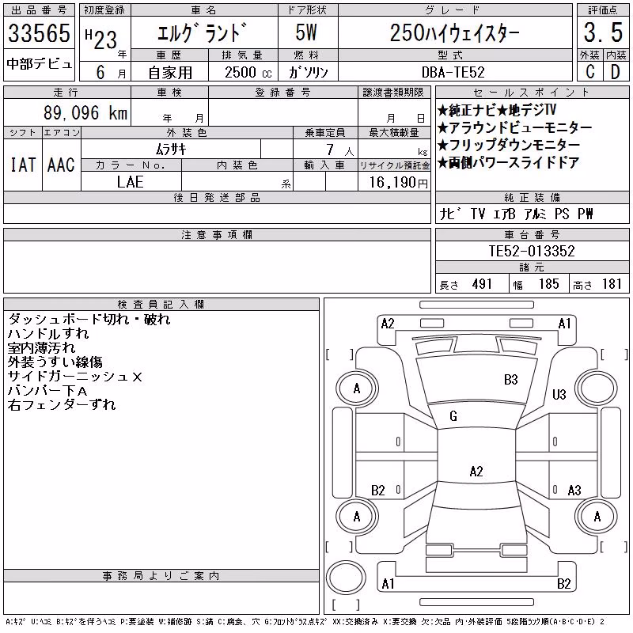Click A3 mark beside rear door
Image resolution: width=633 pixels, height=633 pixels.
click(574, 491)
